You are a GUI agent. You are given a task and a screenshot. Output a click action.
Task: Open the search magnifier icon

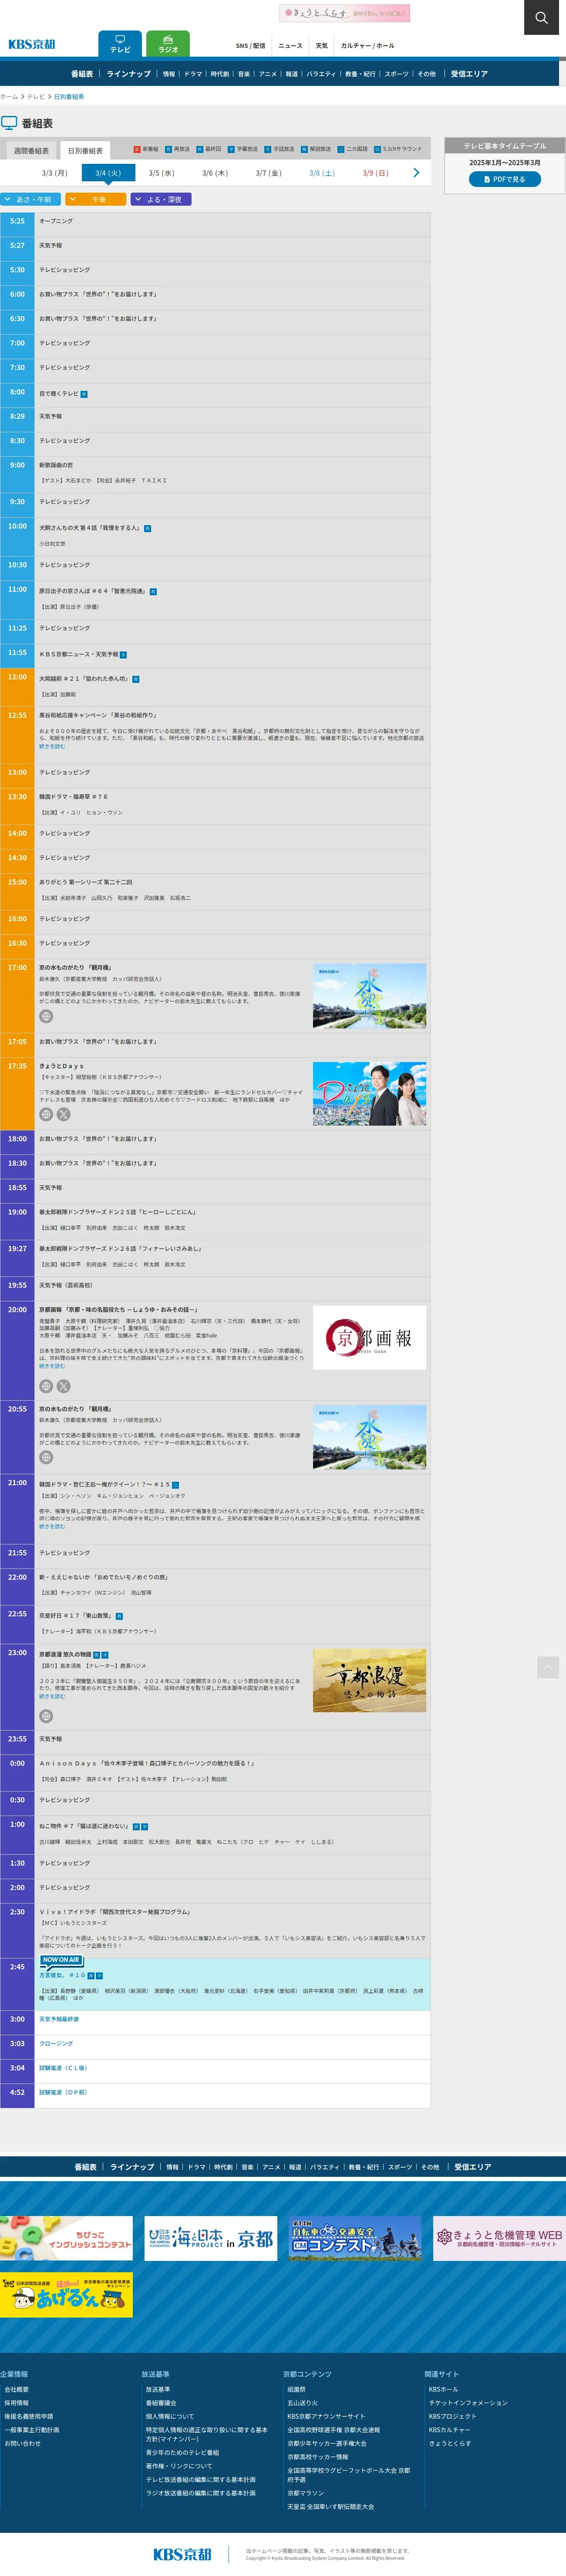(x=541, y=17)
